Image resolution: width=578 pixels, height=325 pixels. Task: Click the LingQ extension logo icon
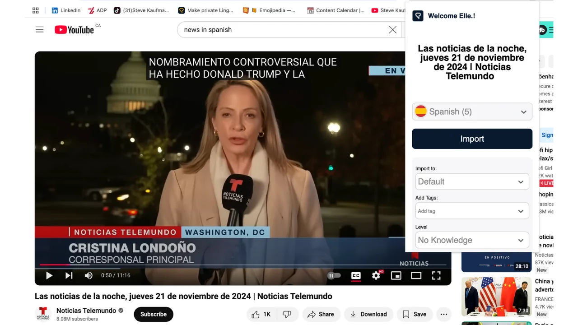pos(418,16)
